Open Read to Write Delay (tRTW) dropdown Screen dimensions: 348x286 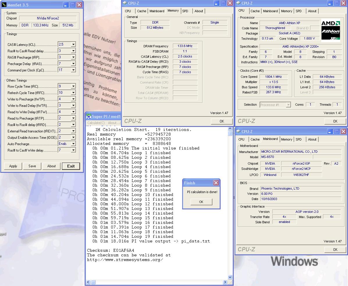73,112
